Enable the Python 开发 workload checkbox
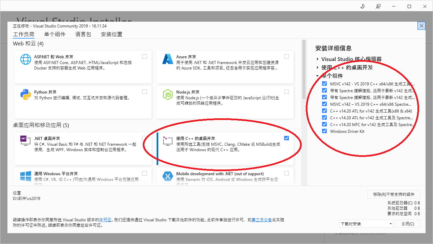 click(x=144, y=92)
